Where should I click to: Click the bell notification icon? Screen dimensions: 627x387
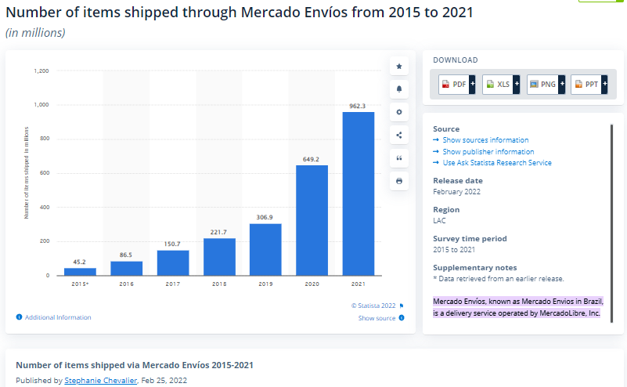399,89
